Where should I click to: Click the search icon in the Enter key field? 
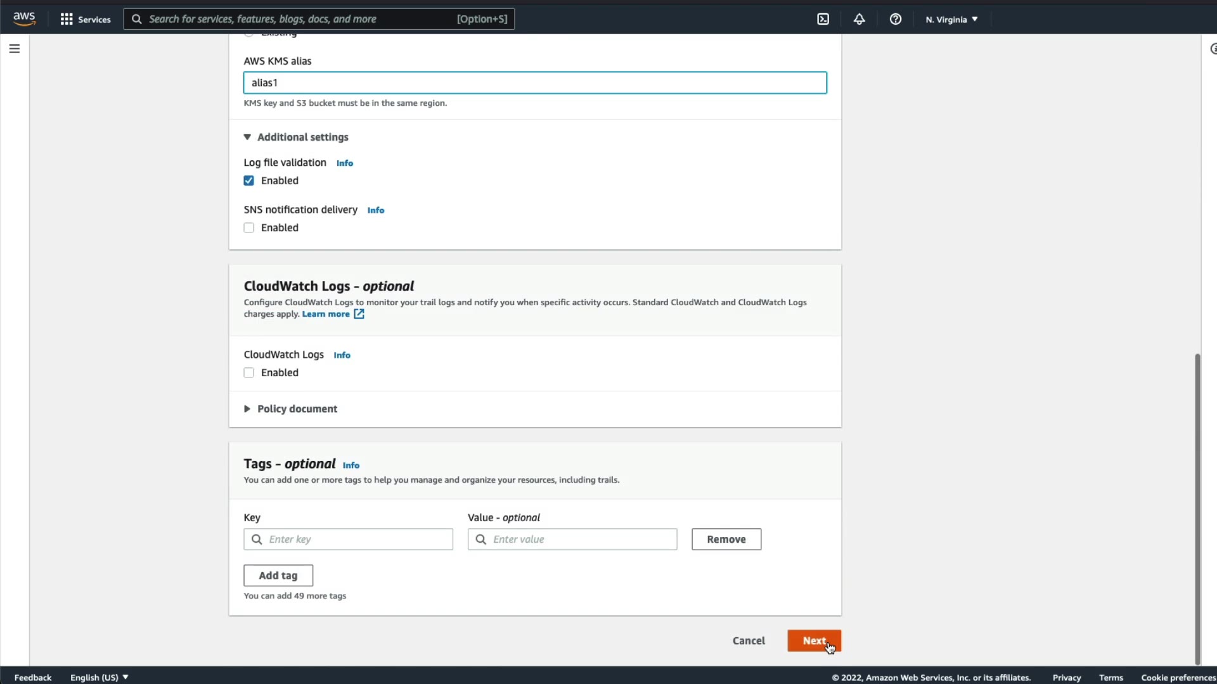click(257, 539)
